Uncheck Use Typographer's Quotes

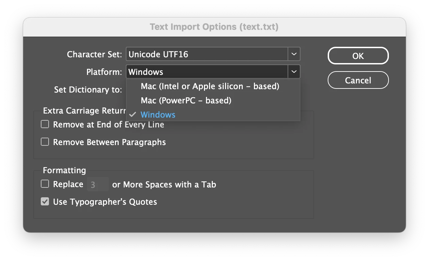pos(45,202)
